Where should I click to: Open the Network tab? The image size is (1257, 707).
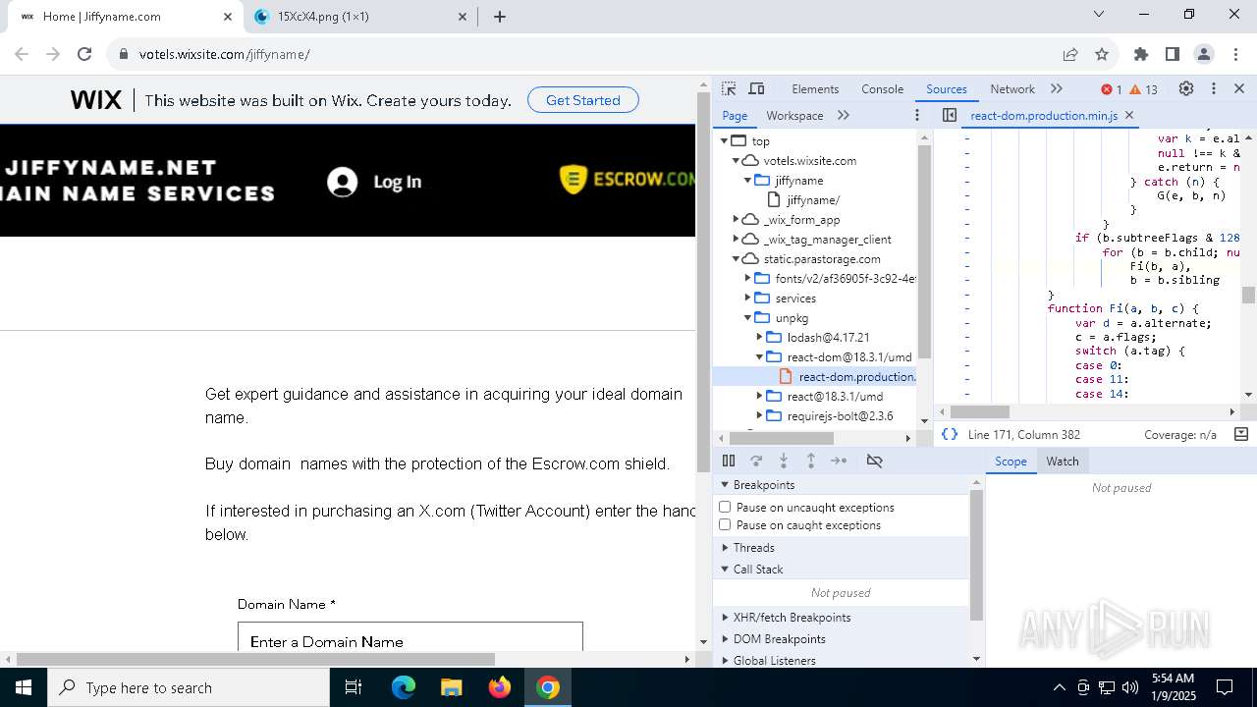1012,88
